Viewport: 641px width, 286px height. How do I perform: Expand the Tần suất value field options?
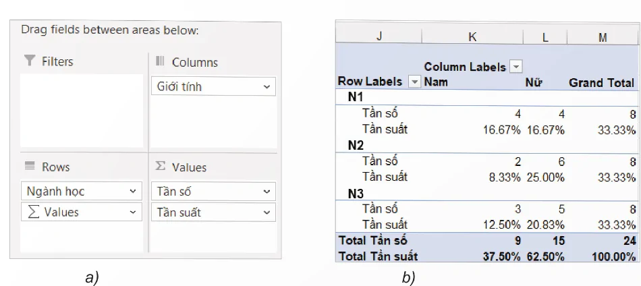(267, 212)
